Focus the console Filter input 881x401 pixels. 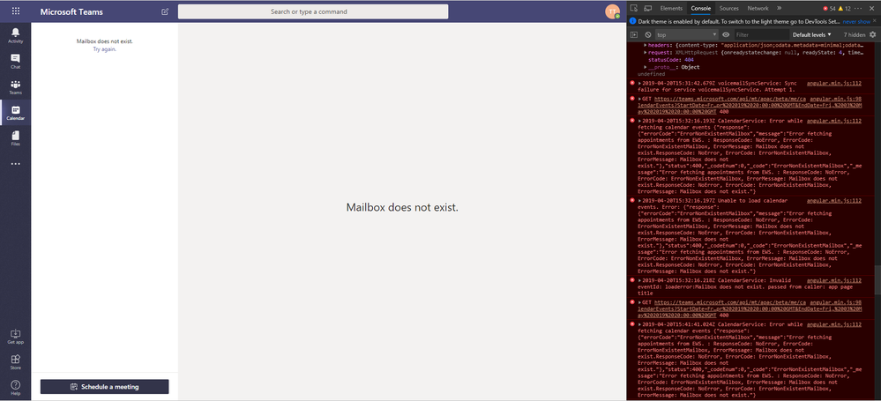tap(760, 35)
